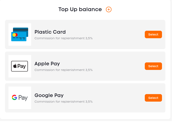Click gray Pay text in Google Pay logo

click(23, 98)
